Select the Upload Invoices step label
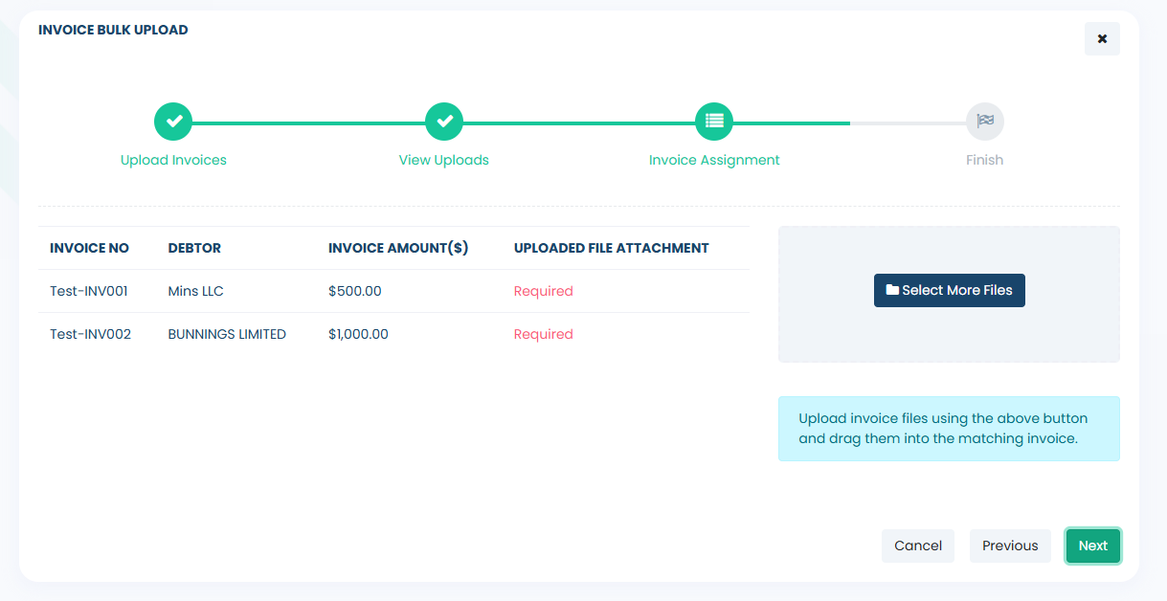This screenshot has width=1167, height=601. [x=173, y=160]
